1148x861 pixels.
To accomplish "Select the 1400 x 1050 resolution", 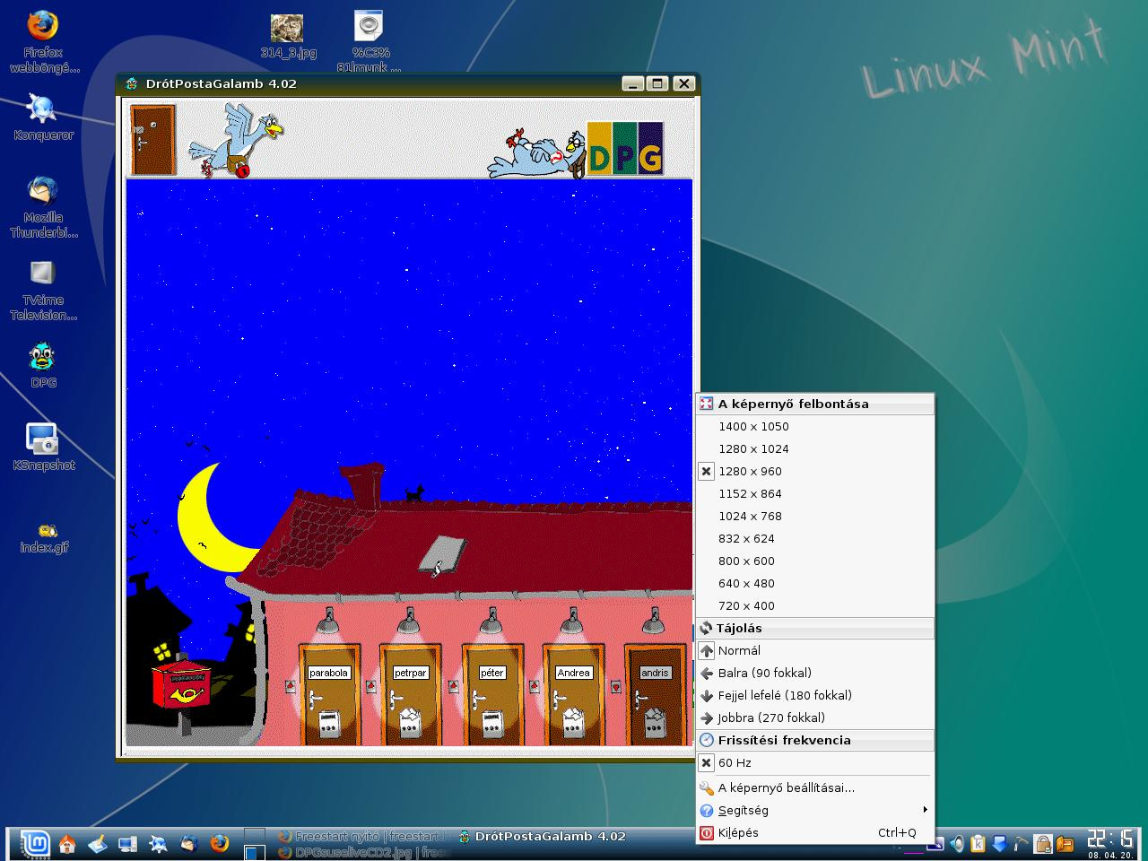I will (x=815, y=427).
